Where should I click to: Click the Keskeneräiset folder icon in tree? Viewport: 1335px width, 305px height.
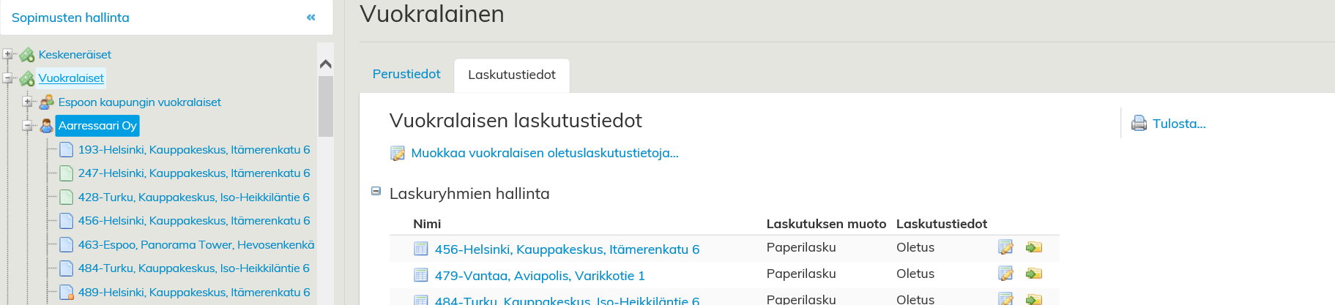[27, 55]
